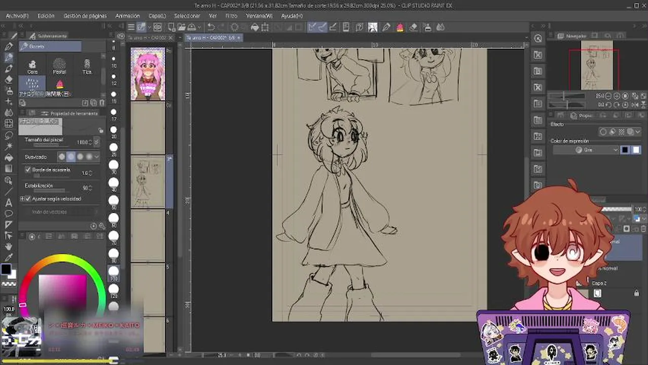Select the Pastel sub tool
Screen dimensions: 648x365
tap(59, 66)
